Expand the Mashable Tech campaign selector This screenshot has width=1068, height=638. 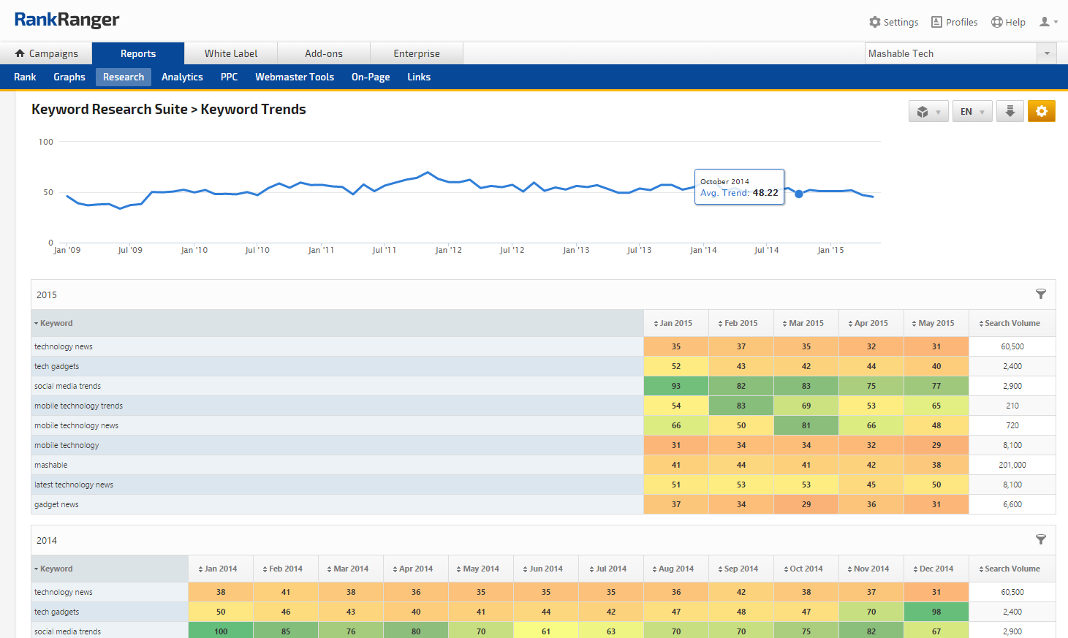pyautogui.click(x=1047, y=53)
